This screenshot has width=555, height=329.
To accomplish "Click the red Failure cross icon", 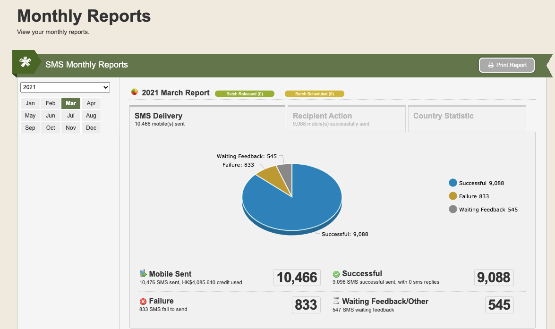I will tap(143, 302).
